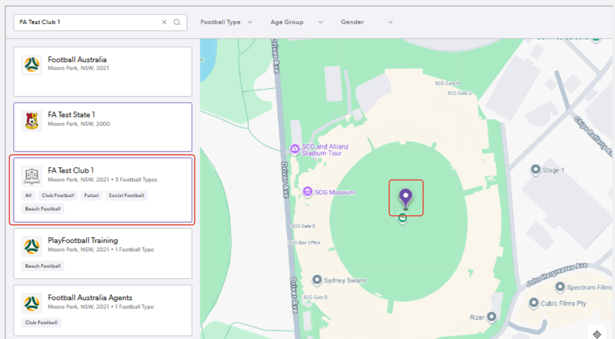Click 'Moore Park, NSW, 2000' address text
The width and height of the screenshot is (615, 339).
click(x=79, y=124)
